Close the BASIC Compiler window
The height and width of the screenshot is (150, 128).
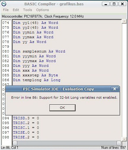[x=122, y=4]
